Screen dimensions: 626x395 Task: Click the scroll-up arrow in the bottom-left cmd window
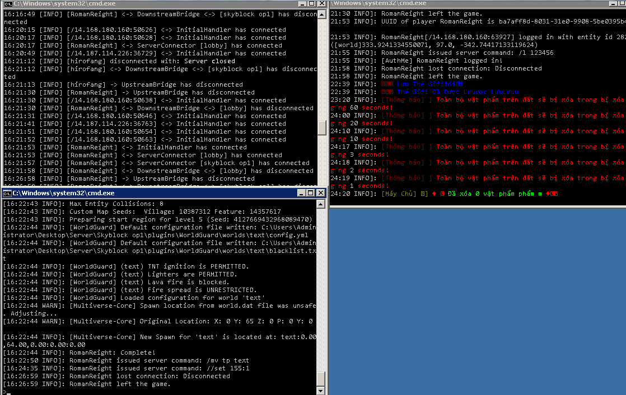coord(321,204)
